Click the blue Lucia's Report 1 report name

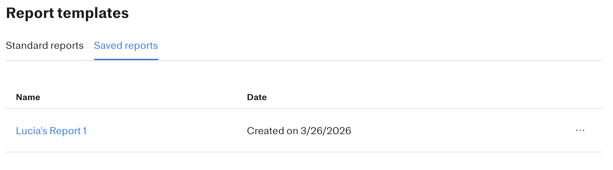pos(51,131)
